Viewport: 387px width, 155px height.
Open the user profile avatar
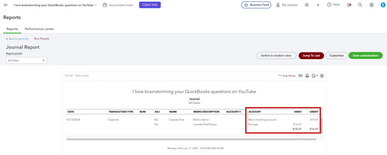pyautogui.click(x=382, y=5)
